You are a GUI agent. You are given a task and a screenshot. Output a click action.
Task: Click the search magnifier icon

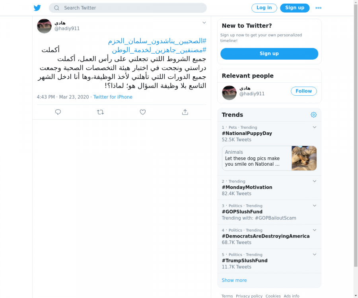[56, 8]
